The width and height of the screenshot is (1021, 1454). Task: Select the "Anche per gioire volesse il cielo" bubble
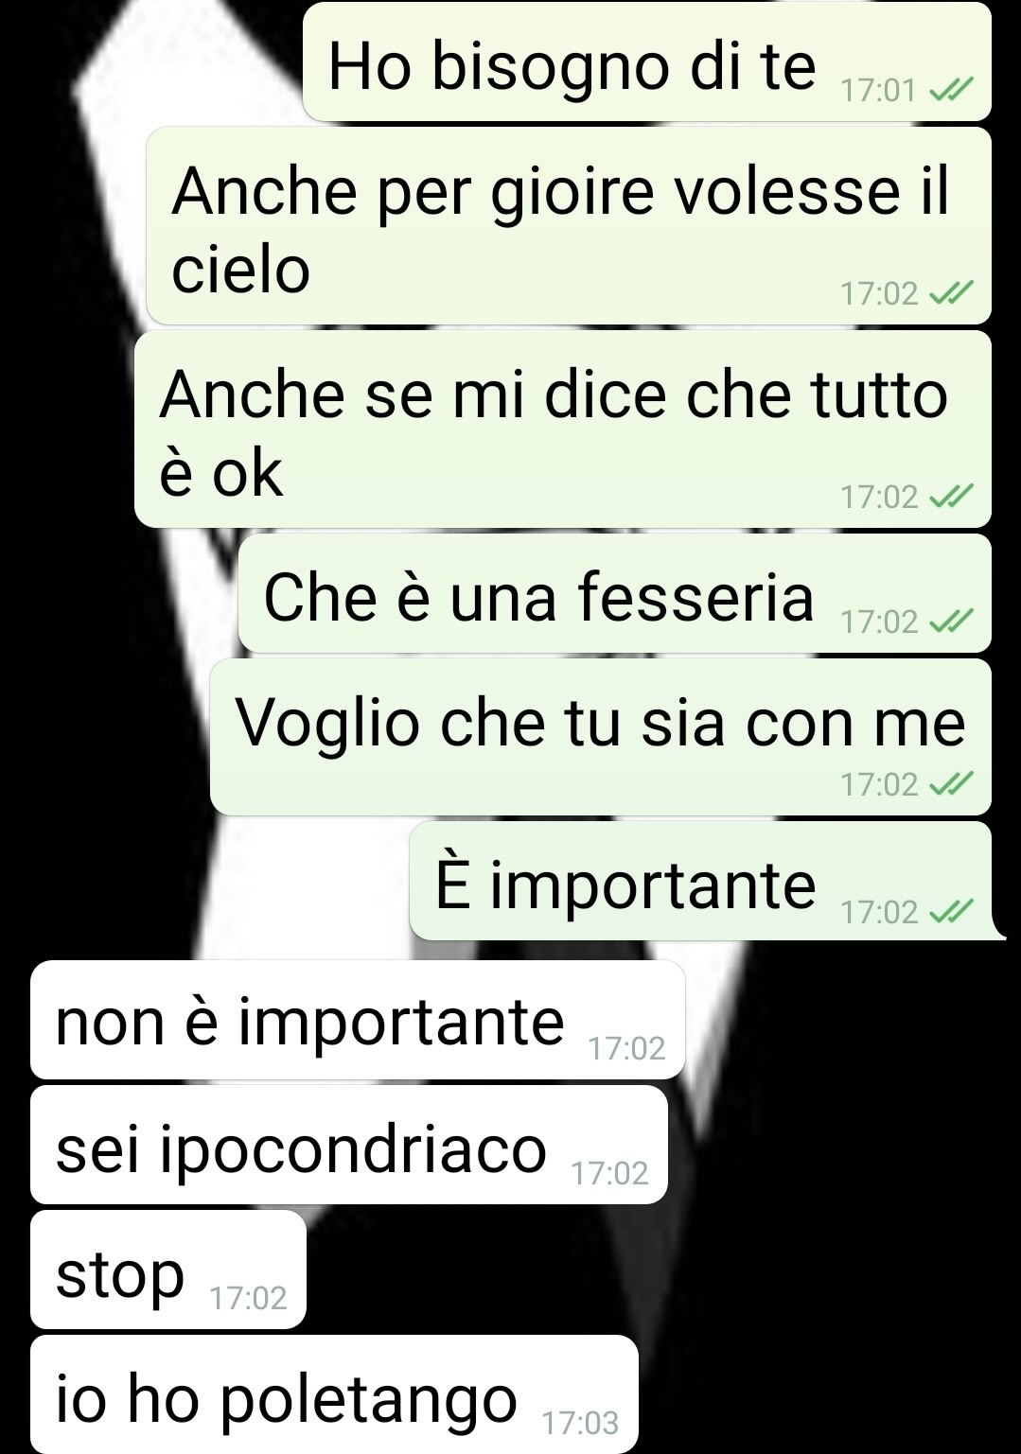tap(569, 226)
